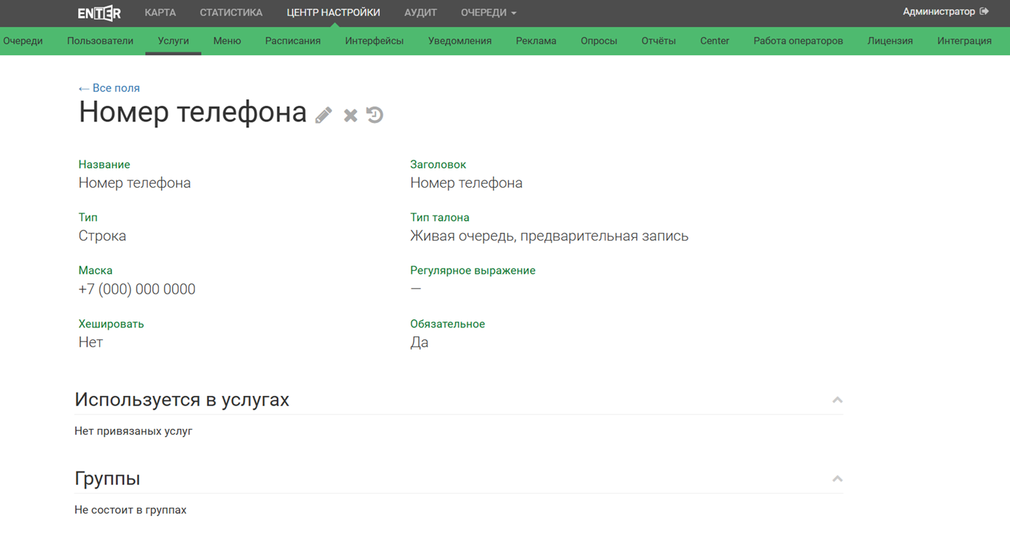This screenshot has height=543, width=1010.
Task: Collapse the Используется в услугах section
Action: point(837,400)
